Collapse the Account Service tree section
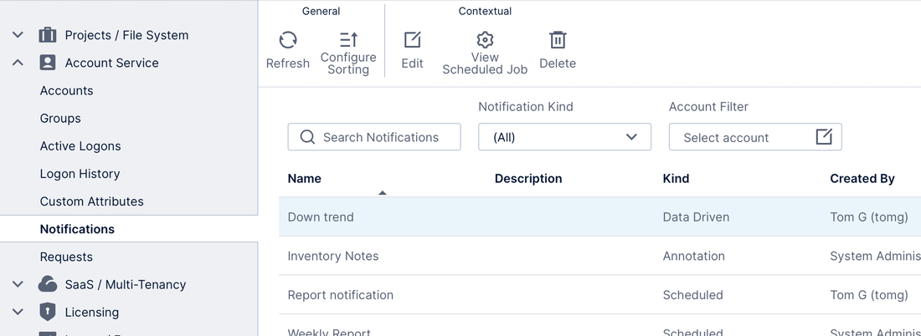The width and height of the screenshot is (921, 336). tap(18, 63)
